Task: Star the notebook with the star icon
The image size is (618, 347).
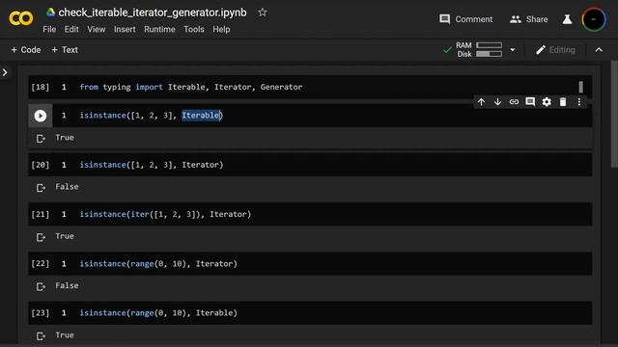Action: (x=263, y=13)
